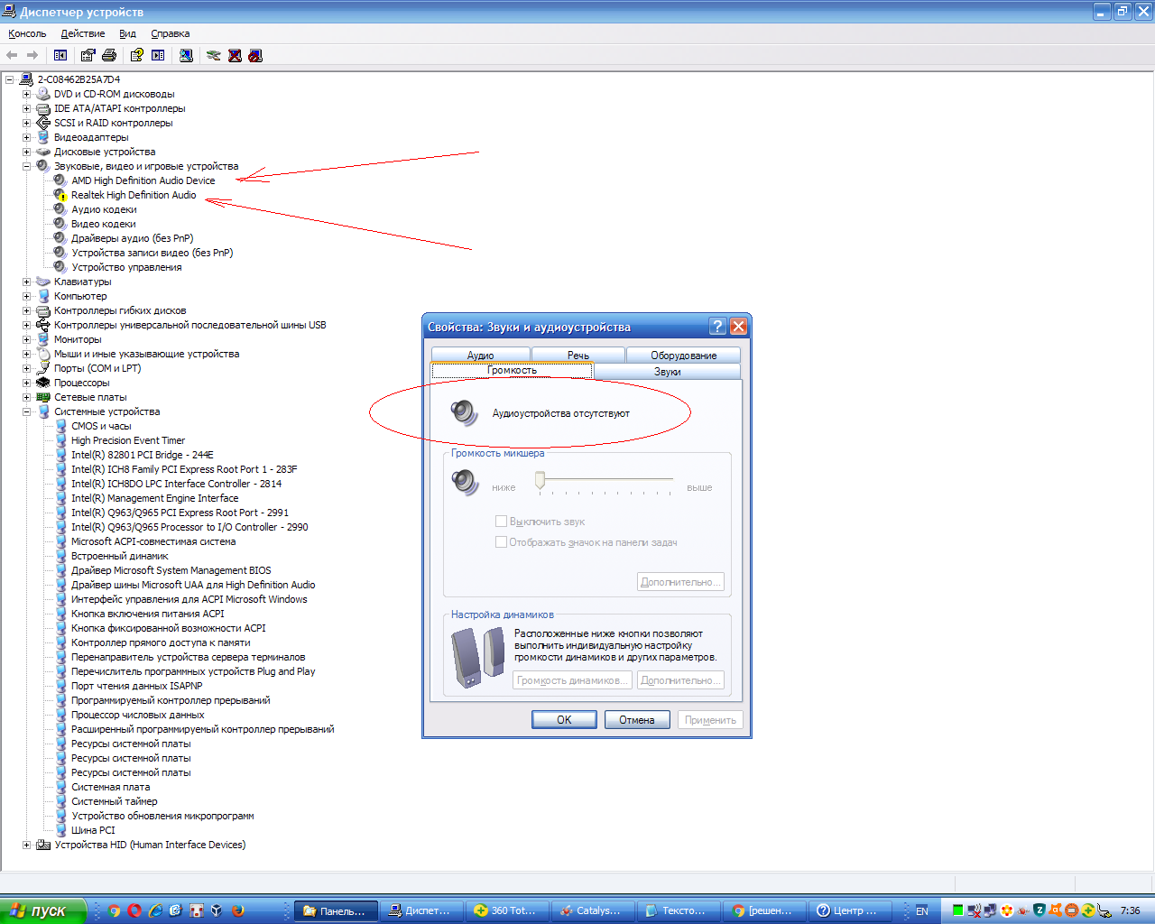Launch Google Chrome from Quick Launch
Image resolution: width=1155 pixels, height=924 pixels.
[x=114, y=910]
